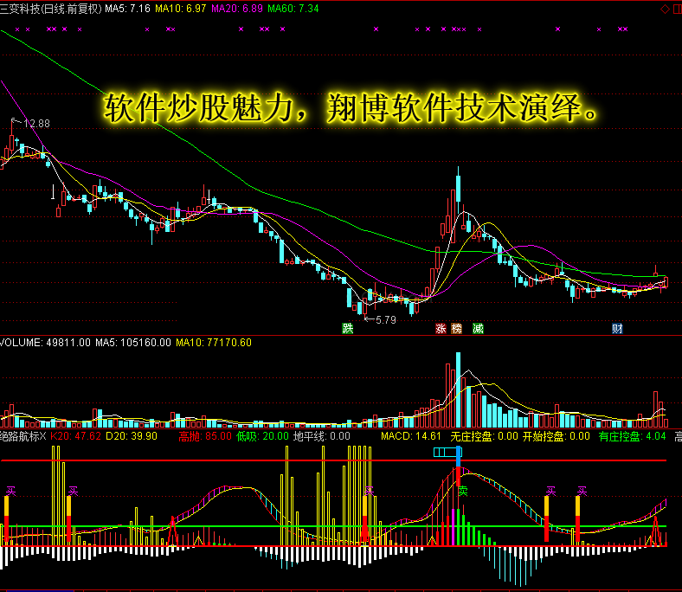Click the MA60: 7.34 legend value
Image resolution: width=682 pixels, height=592 pixels.
(x=293, y=9)
